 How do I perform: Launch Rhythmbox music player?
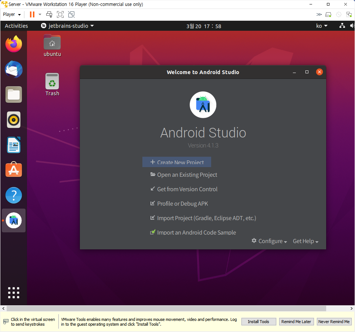click(x=14, y=120)
